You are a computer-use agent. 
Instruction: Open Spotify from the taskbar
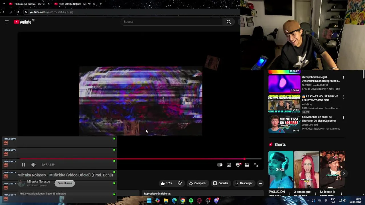coord(191,201)
